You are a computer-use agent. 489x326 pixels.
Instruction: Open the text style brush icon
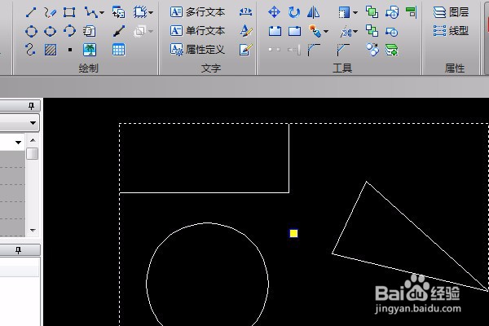pyautogui.click(x=246, y=31)
